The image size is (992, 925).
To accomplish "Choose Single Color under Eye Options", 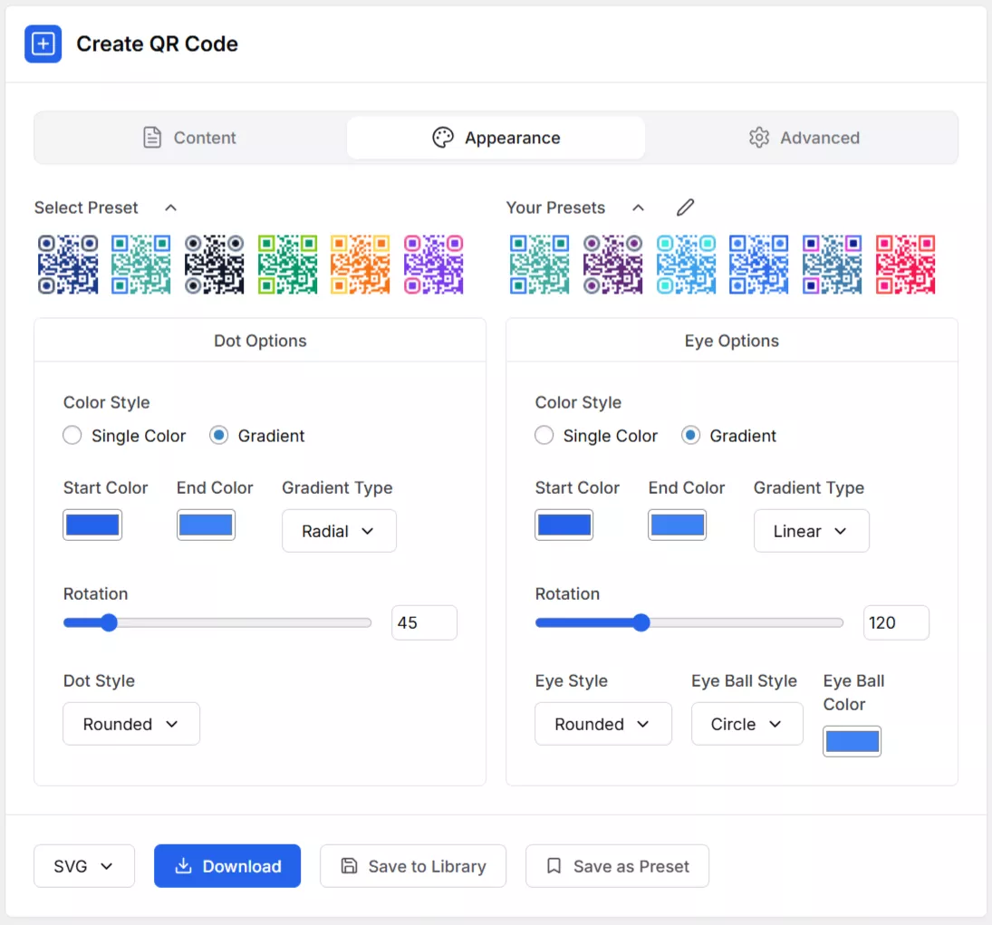I will (x=544, y=435).
